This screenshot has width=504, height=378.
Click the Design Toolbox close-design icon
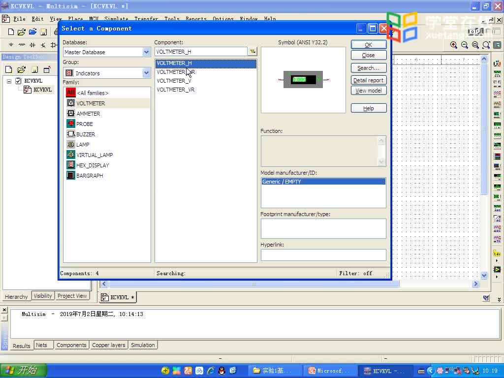pos(47,69)
